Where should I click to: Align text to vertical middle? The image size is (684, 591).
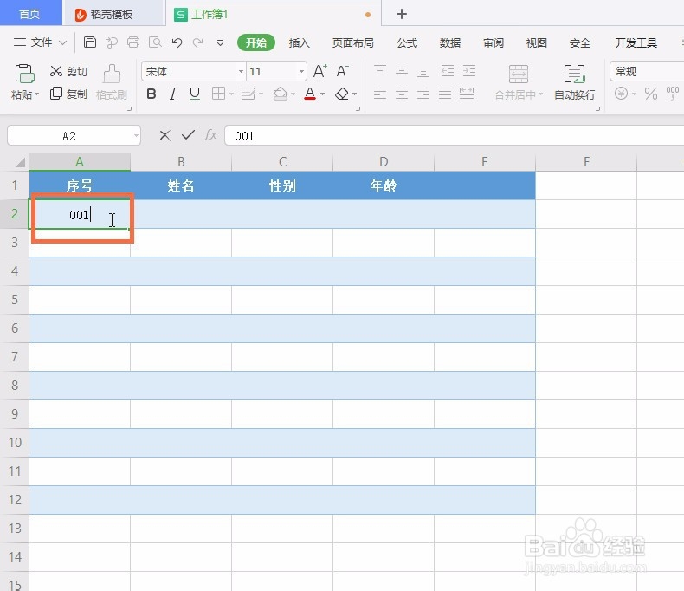(402, 70)
